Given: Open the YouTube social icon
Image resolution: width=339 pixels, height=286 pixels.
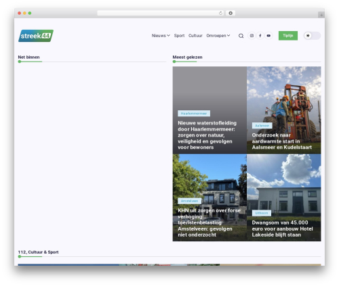Looking at the screenshot, I should tap(268, 36).
